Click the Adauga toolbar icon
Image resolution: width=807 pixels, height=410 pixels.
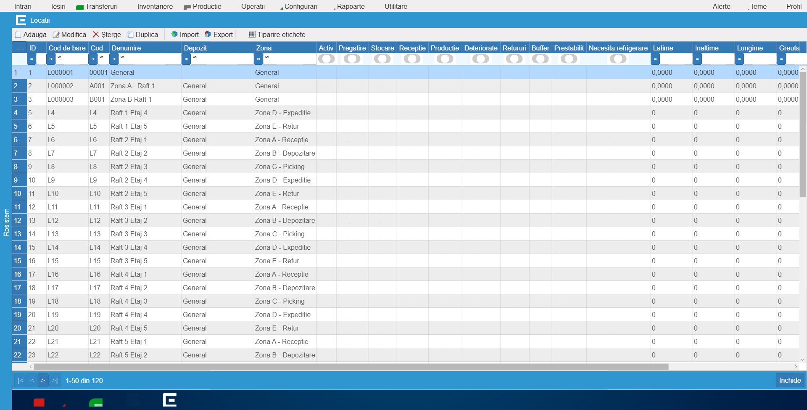(18, 34)
